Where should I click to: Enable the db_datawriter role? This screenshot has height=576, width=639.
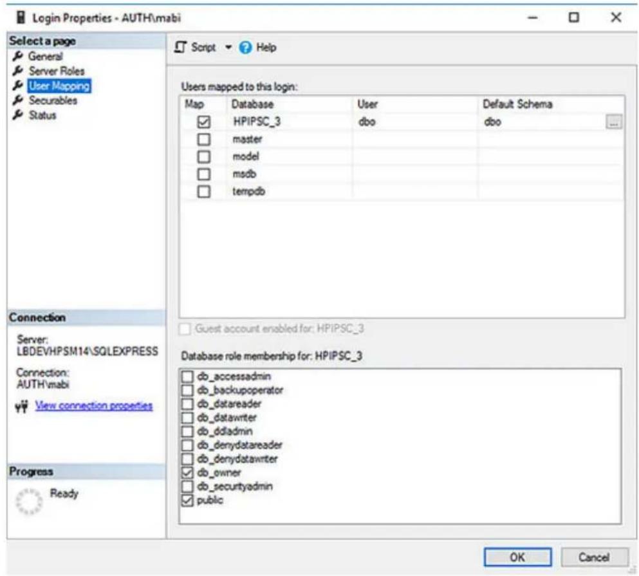pyautogui.click(x=187, y=418)
